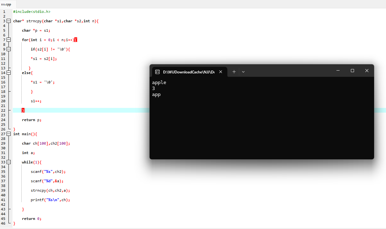Screen dimensions: 386x229
Task: Click the "if(s2[i] != '\0'){" line
Action: [50, 49]
